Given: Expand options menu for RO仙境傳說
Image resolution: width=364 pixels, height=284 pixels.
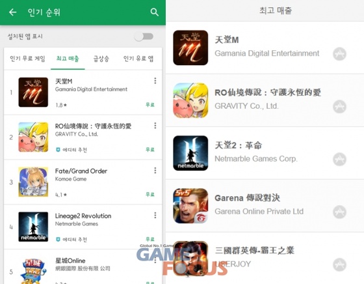Looking at the screenshot, I should [155, 126].
